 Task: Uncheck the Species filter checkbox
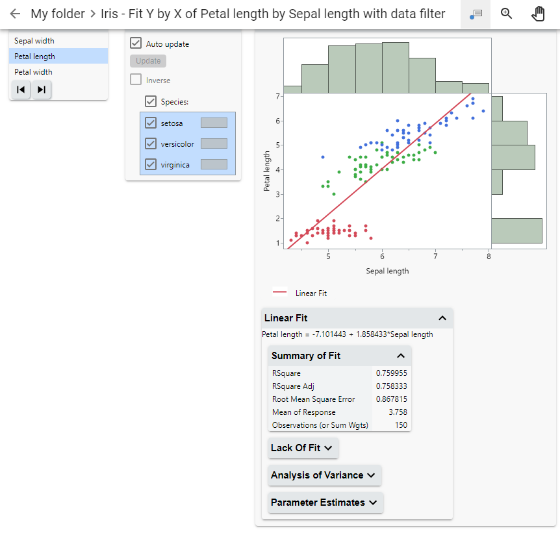coord(151,101)
